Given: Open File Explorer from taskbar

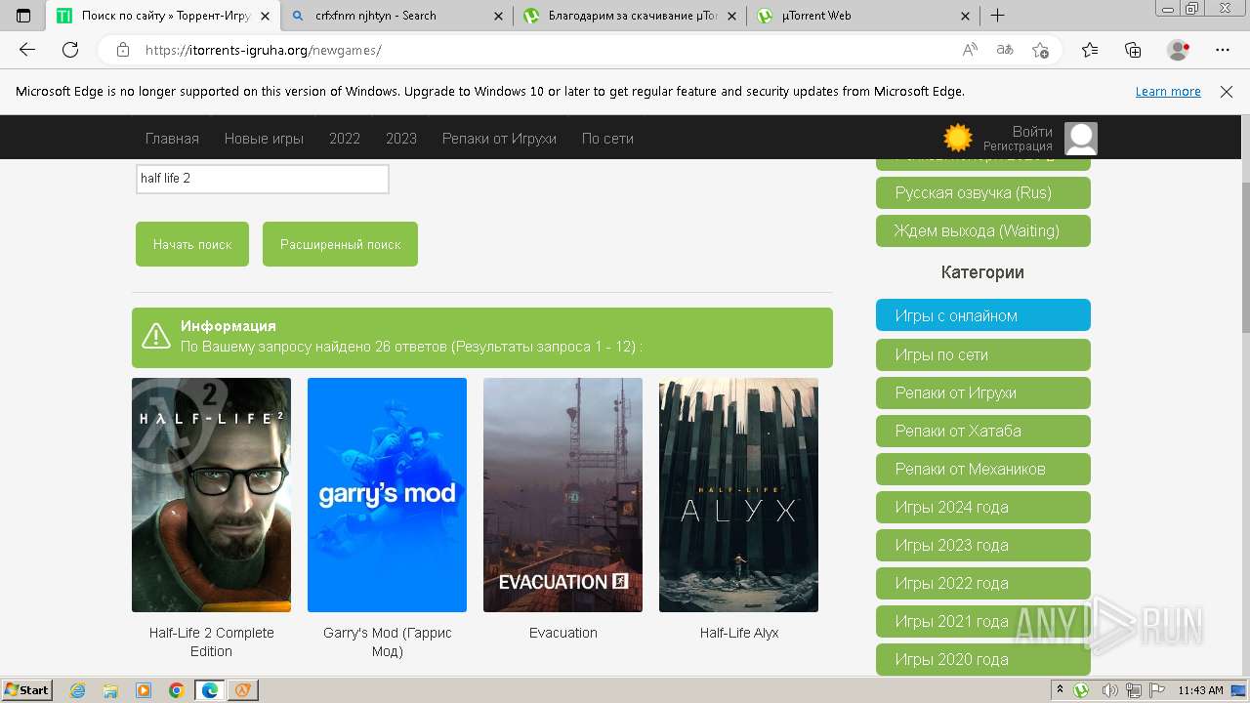Looking at the screenshot, I should [x=110, y=690].
